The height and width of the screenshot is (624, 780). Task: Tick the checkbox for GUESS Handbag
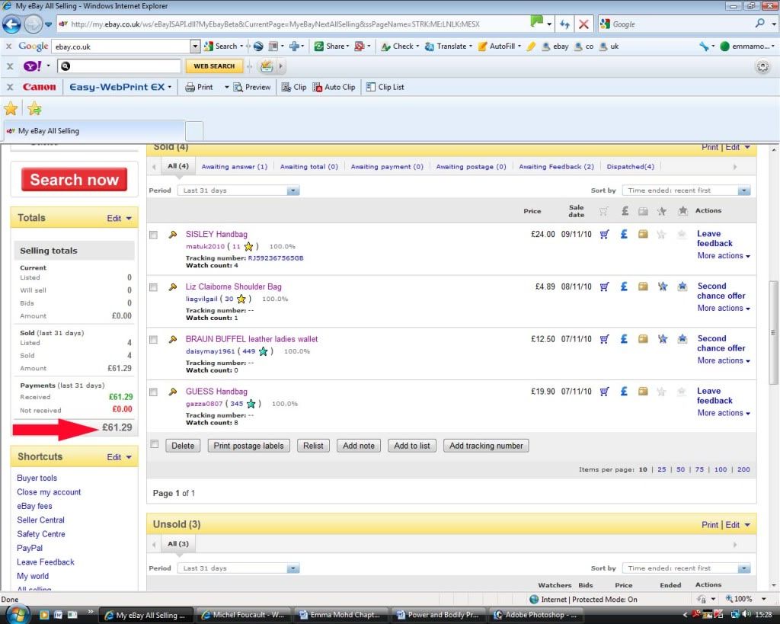click(x=154, y=392)
